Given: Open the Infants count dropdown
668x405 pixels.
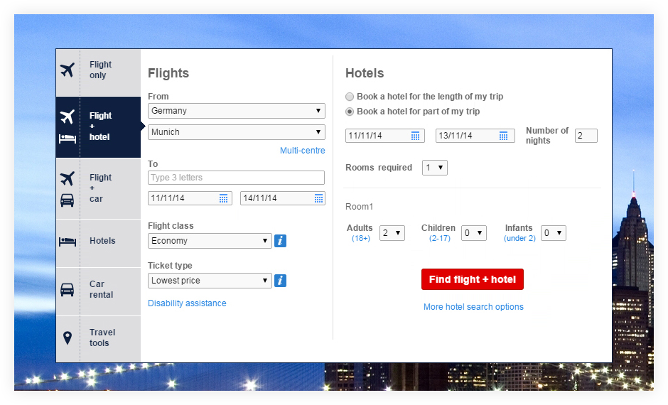Looking at the screenshot, I should (554, 233).
